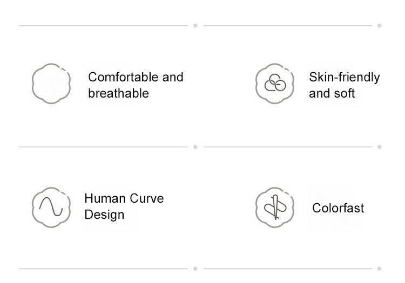Click divider between "Comfortable and breathable" and "Human Curve Design"
This screenshot has height=283, width=405.
(103, 147)
